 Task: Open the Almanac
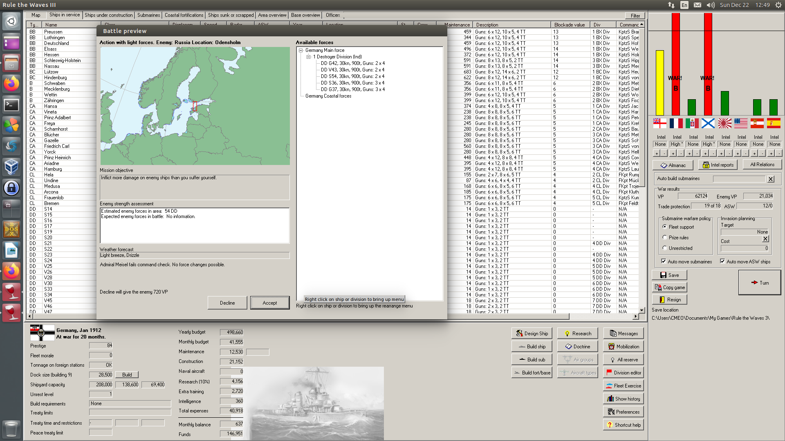[x=673, y=165]
